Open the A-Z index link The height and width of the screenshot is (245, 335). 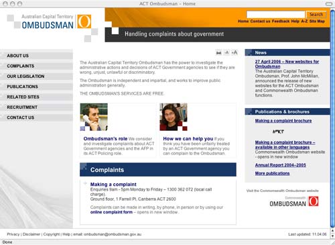(x=304, y=21)
